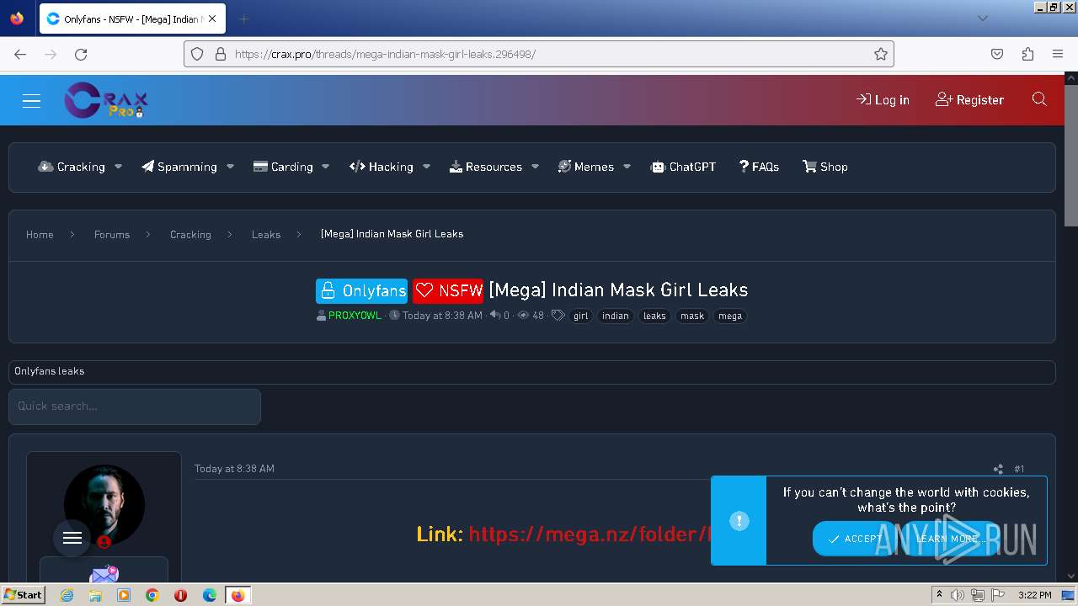1078x606 pixels.
Task: Open the floating round menu button
Action: tap(72, 538)
